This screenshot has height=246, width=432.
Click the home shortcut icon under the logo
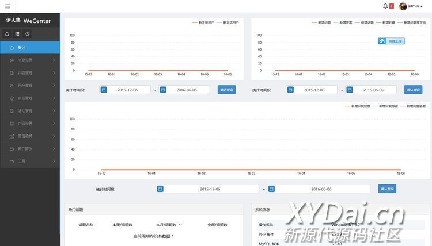click(7, 34)
